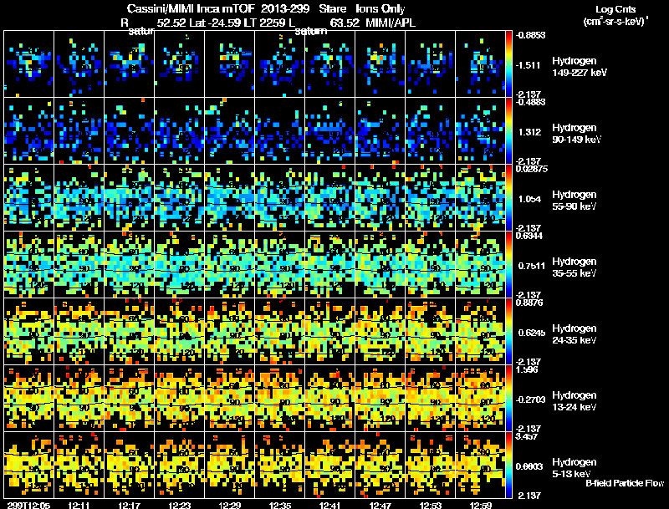Screen dimensions: 669x509
Task: Open the 35-55 keV image at 12:59
Action: [x=480, y=265]
